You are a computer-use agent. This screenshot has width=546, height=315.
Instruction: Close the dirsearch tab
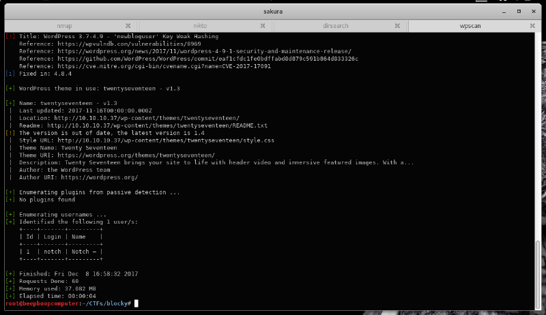[x=400, y=26]
